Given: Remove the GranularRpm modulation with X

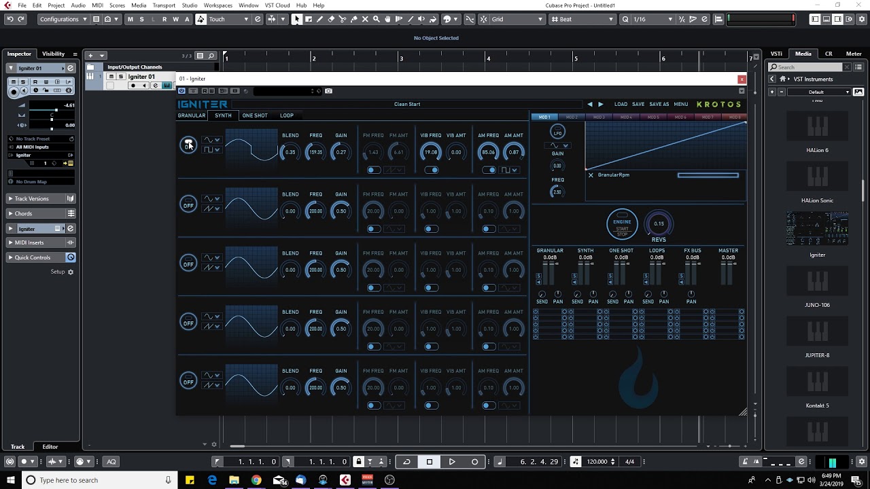Looking at the screenshot, I should pyautogui.click(x=591, y=175).
